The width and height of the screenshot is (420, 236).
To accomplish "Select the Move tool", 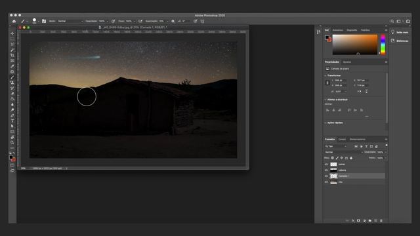I will [12, 33].
